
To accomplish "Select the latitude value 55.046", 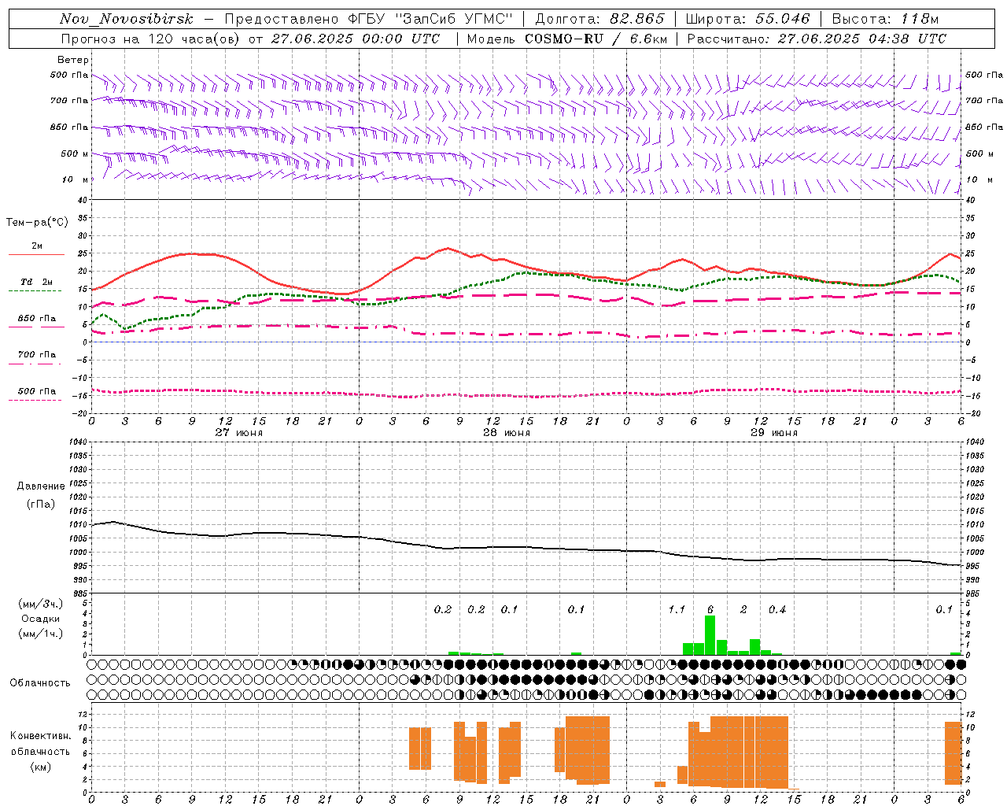I will pyautogui.click(x=783, y=19).
